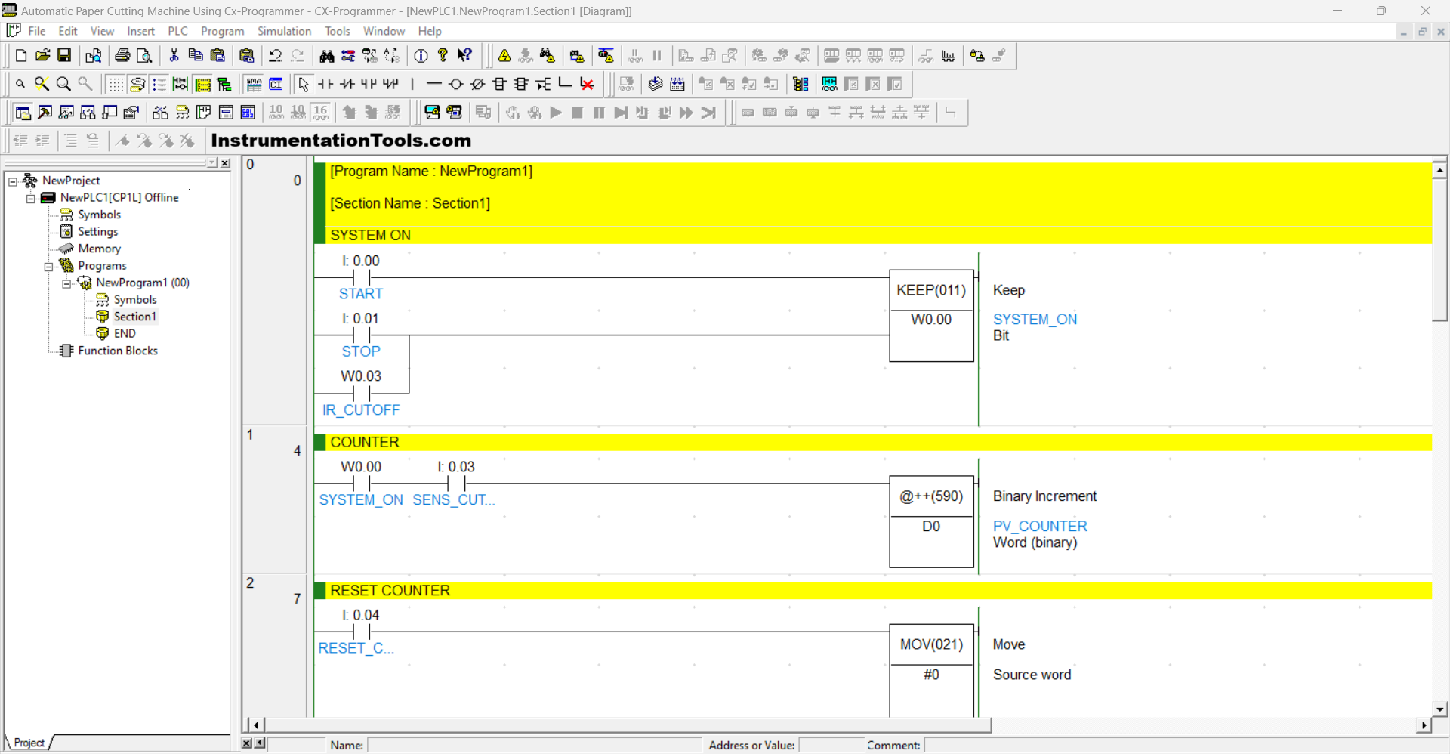Viewport: 1450px width, 754px height.
Task: Select the END section tree item
Action: [125, 333]
